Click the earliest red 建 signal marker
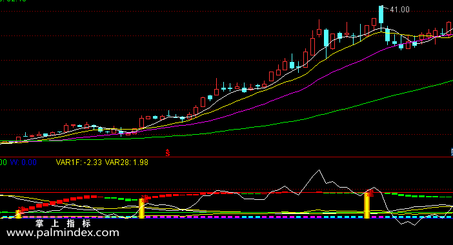Screen dimensions: 453x245 [21, 210]
